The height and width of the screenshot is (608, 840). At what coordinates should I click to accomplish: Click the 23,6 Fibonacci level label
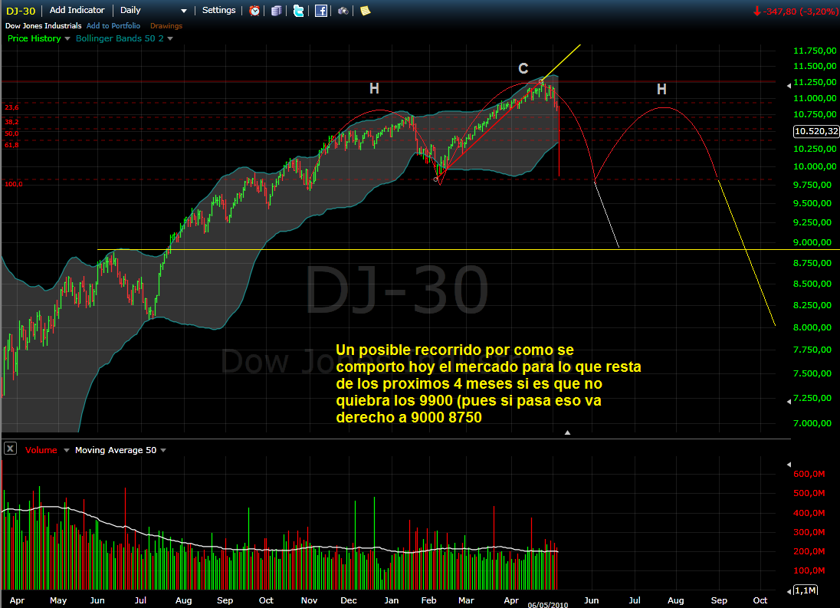point(11,107)
